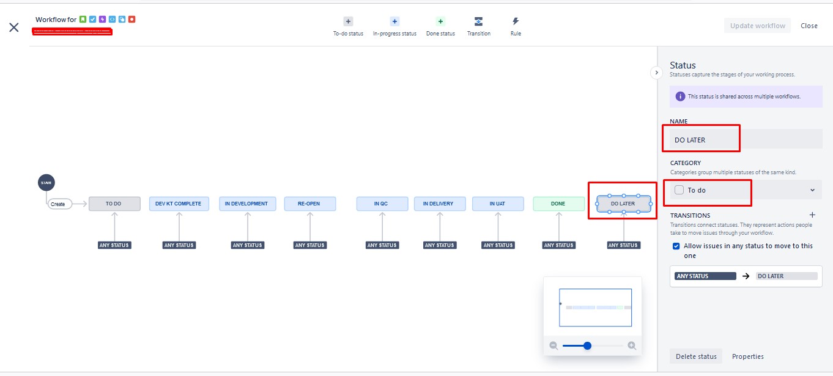Click the In-progress status plus icon
This screenshot has height=376, width=833.
394,21
